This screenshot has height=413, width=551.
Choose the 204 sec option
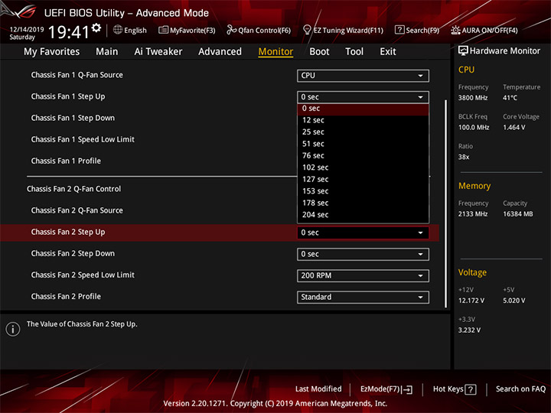363,215
